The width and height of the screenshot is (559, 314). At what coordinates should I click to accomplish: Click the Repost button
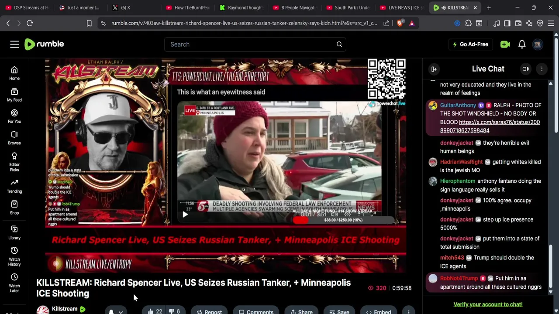tap(209, 311)
